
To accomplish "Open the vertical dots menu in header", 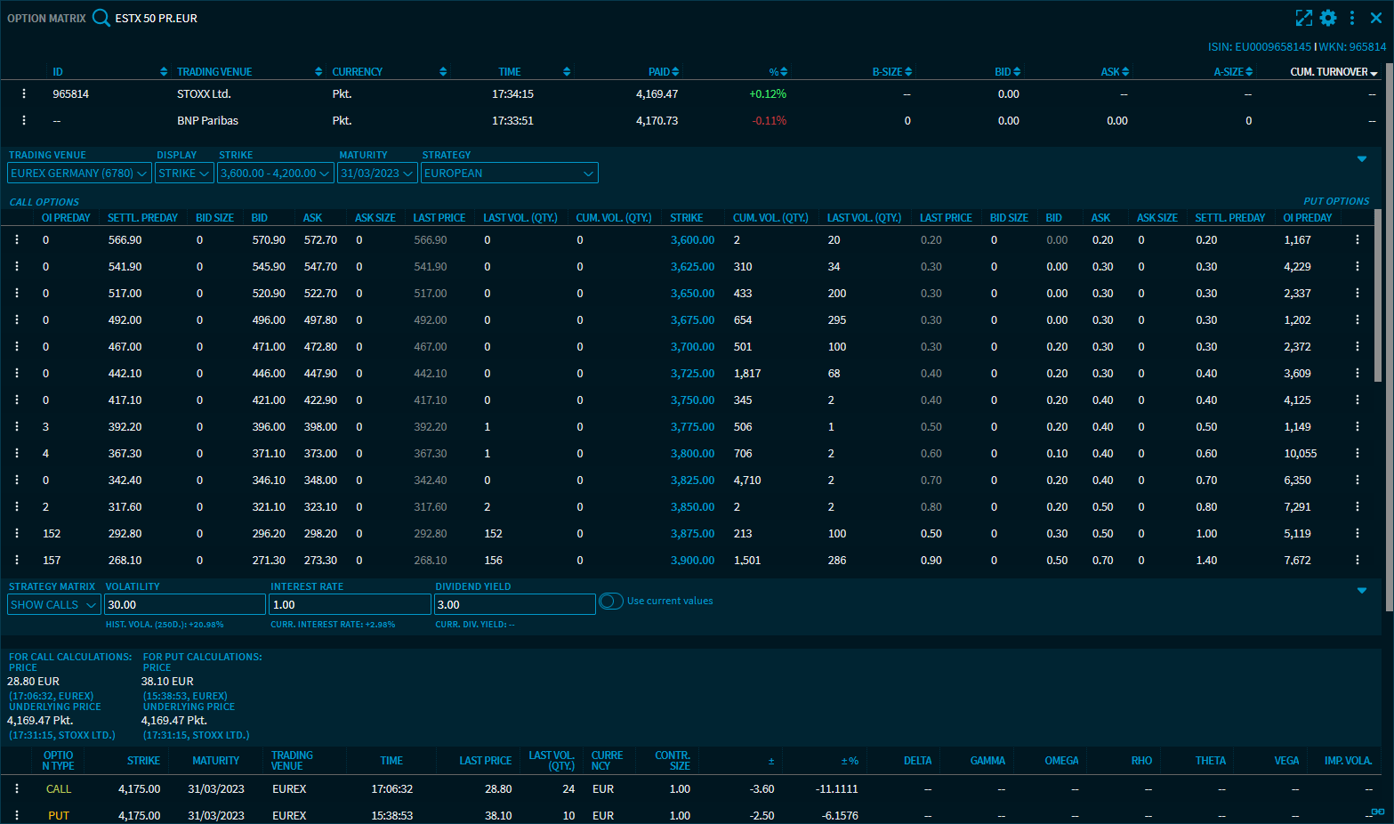I will (1352, 18).
